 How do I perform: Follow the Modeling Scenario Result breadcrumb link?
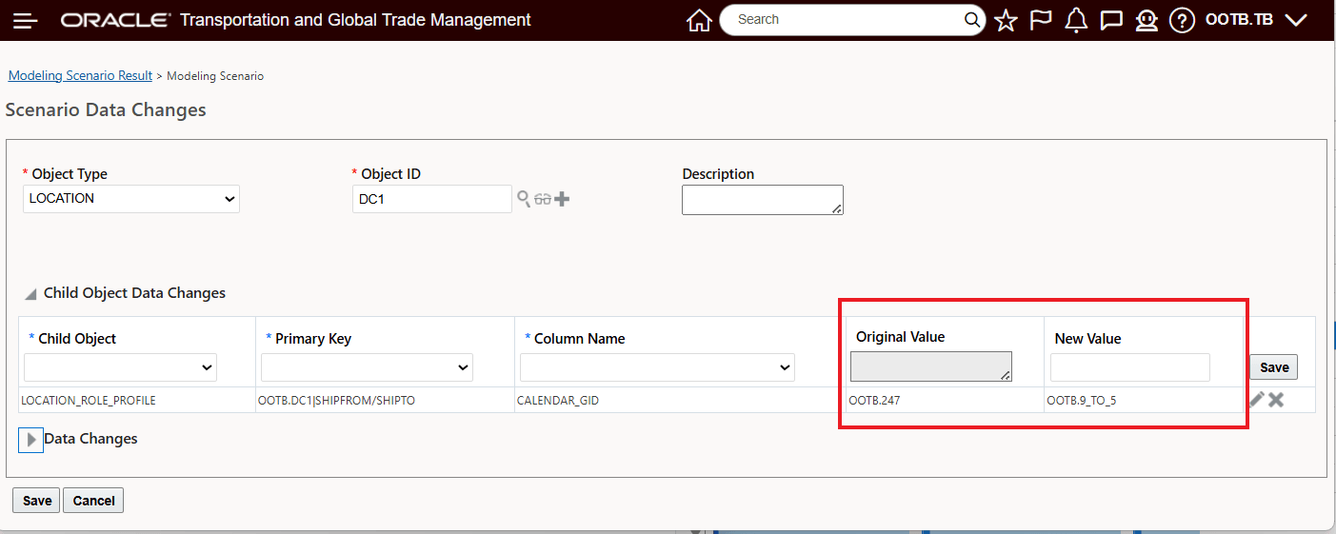point(80,75)
